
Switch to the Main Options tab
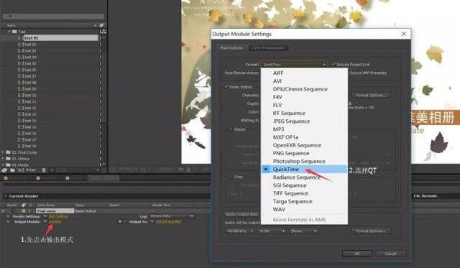[x=231, y=48]
